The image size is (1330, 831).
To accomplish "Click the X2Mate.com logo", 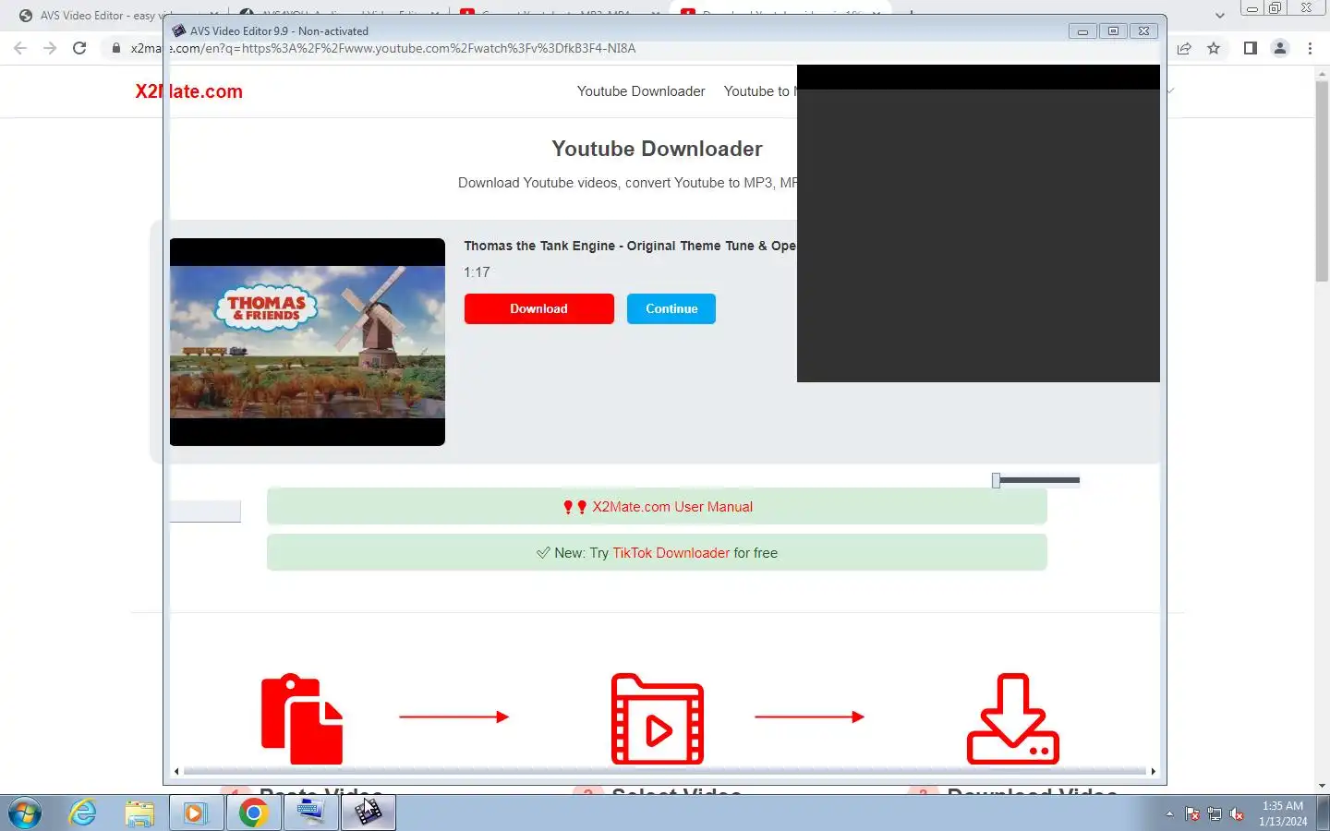I will tap(188, 91).
